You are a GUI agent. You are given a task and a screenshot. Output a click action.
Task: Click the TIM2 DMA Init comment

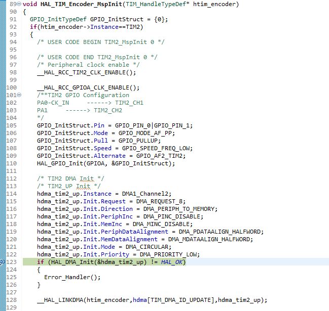pos(70,179)
